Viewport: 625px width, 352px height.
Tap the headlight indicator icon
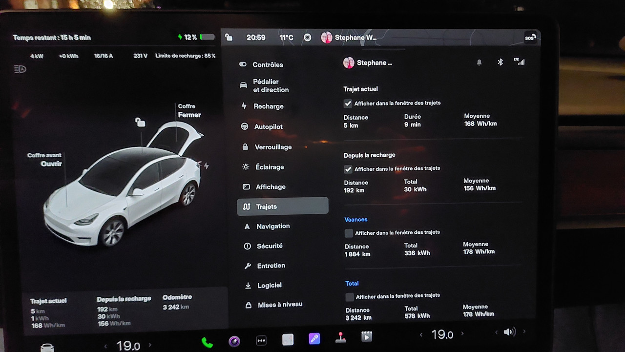[20, 69]
